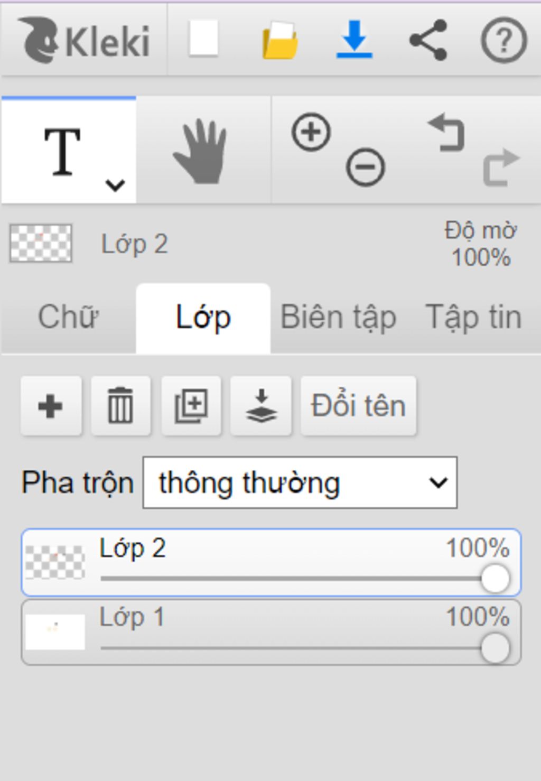Zoom in with plus magnifier icon
The height and width of the screenshot is (781, 541).
[311, 132]
